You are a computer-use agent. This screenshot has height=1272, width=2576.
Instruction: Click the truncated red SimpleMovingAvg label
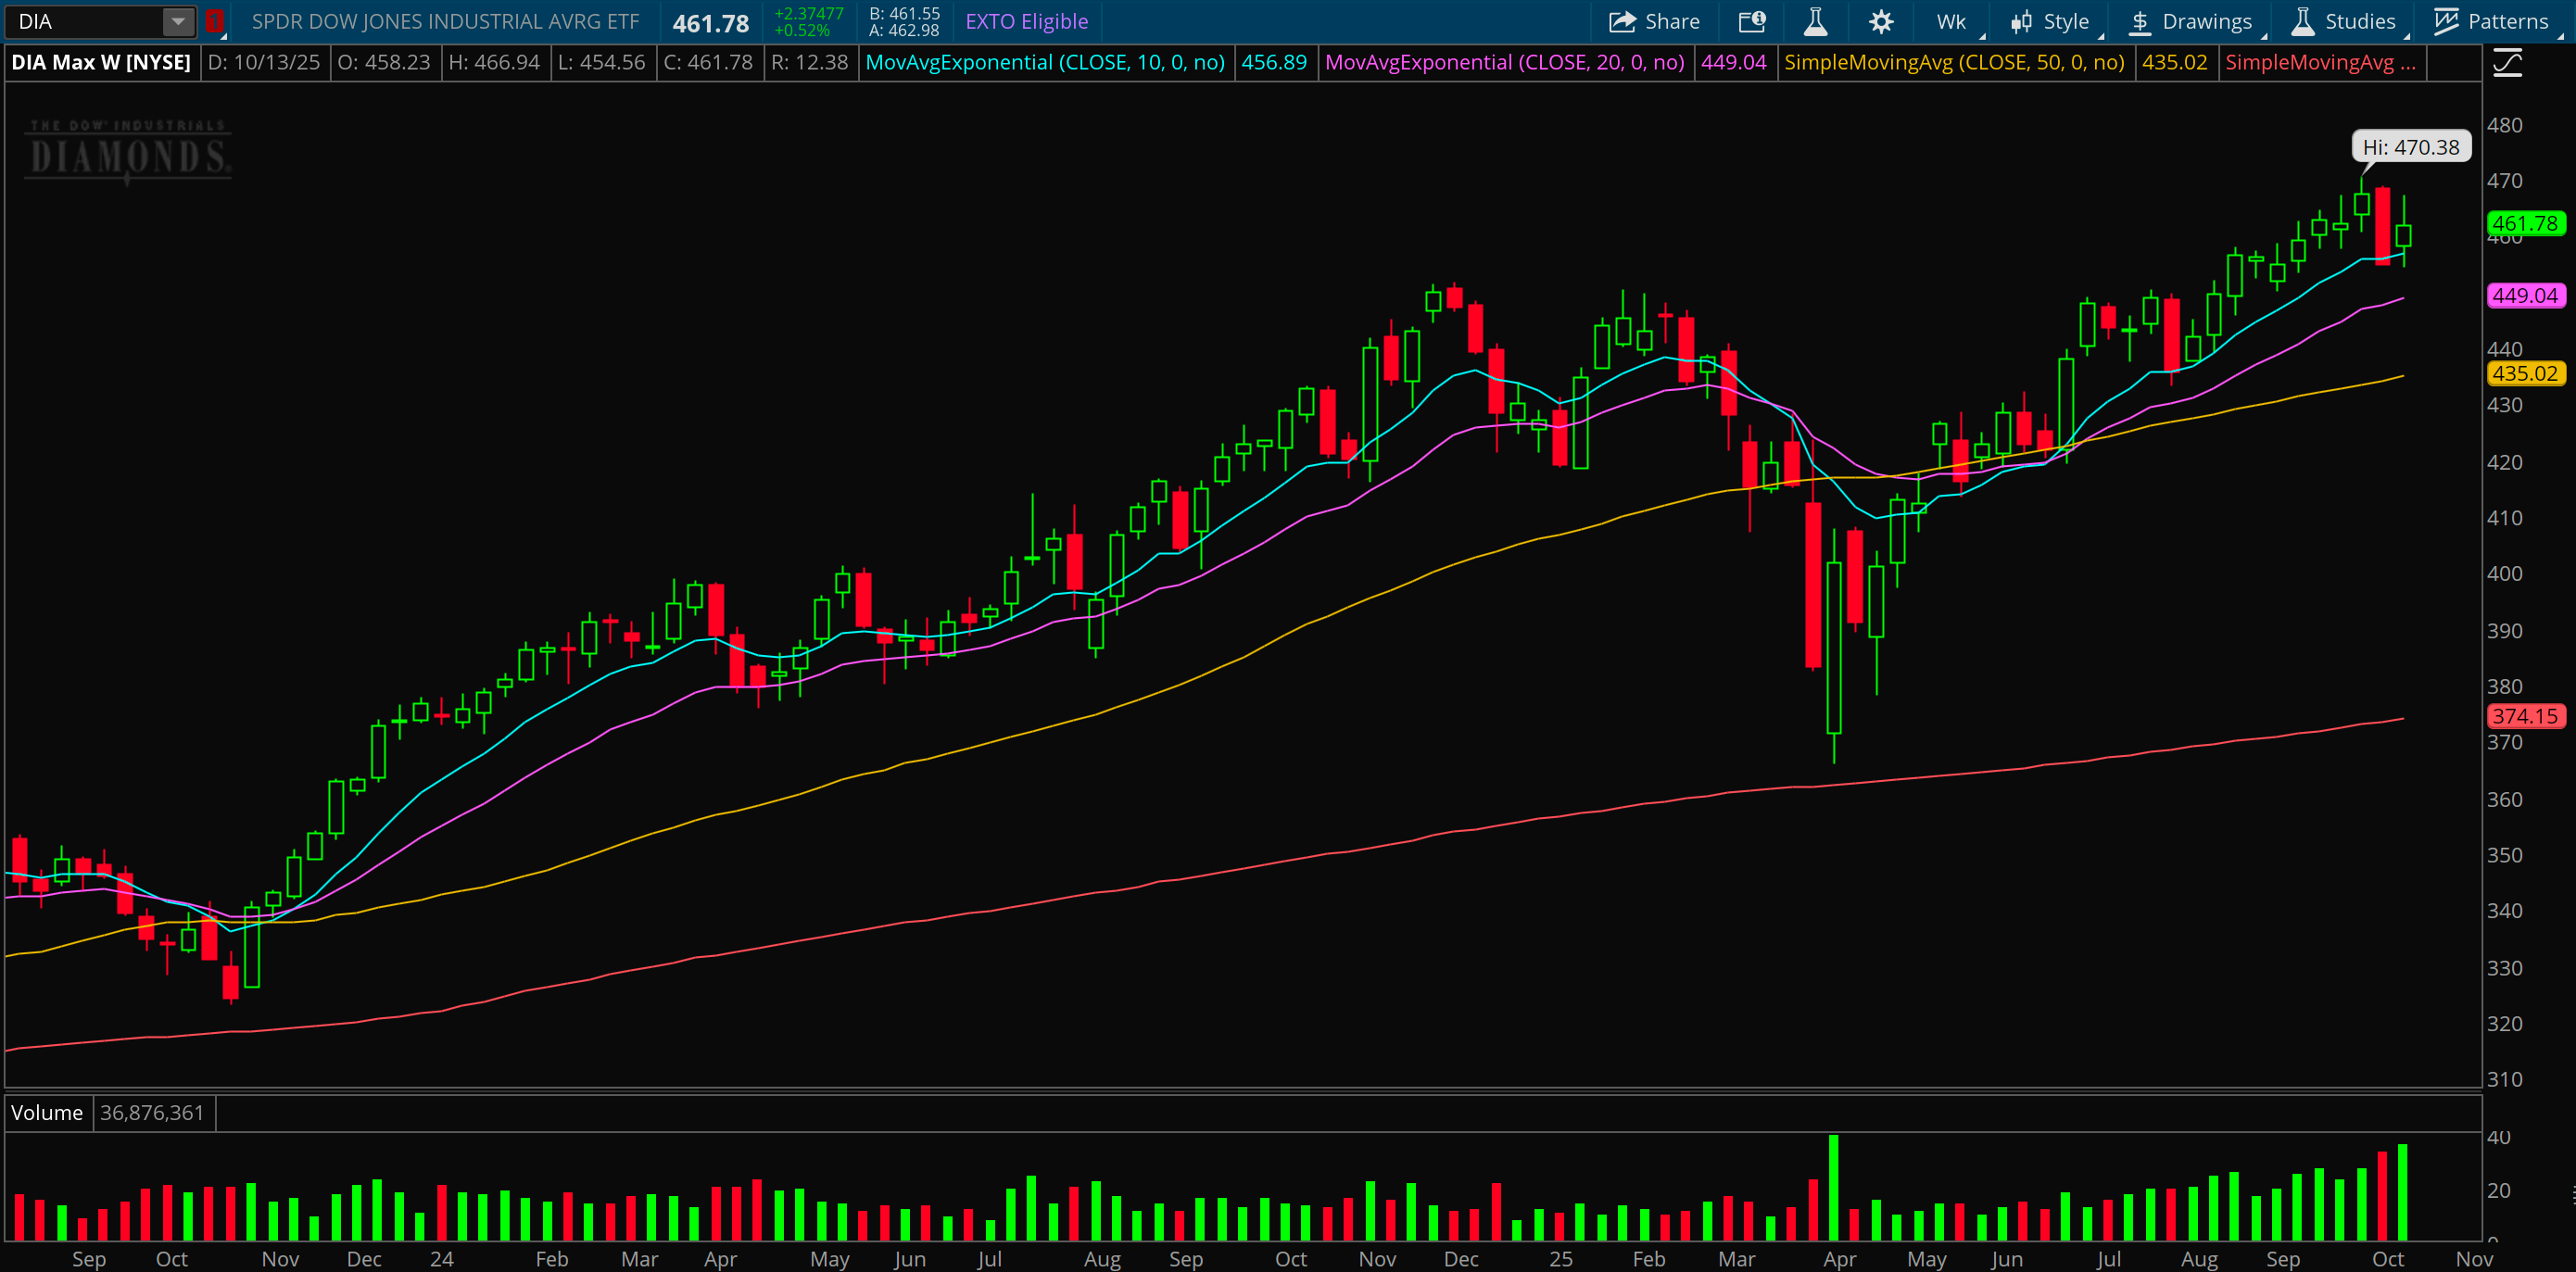2319,62
